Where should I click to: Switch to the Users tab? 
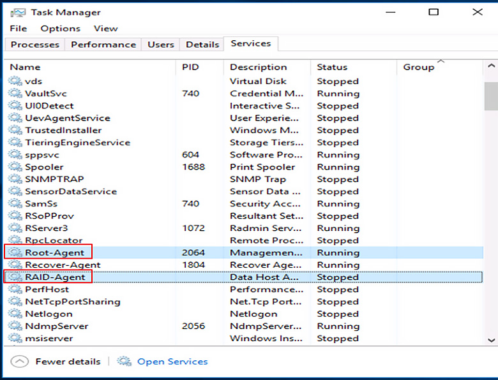point(161,45)
